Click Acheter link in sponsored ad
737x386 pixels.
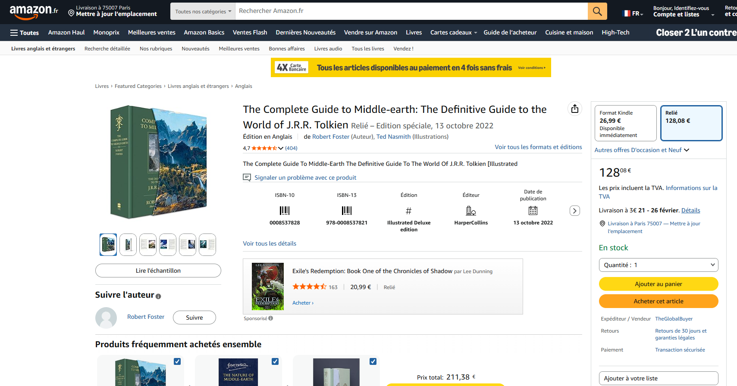click(x=303, y=303)
